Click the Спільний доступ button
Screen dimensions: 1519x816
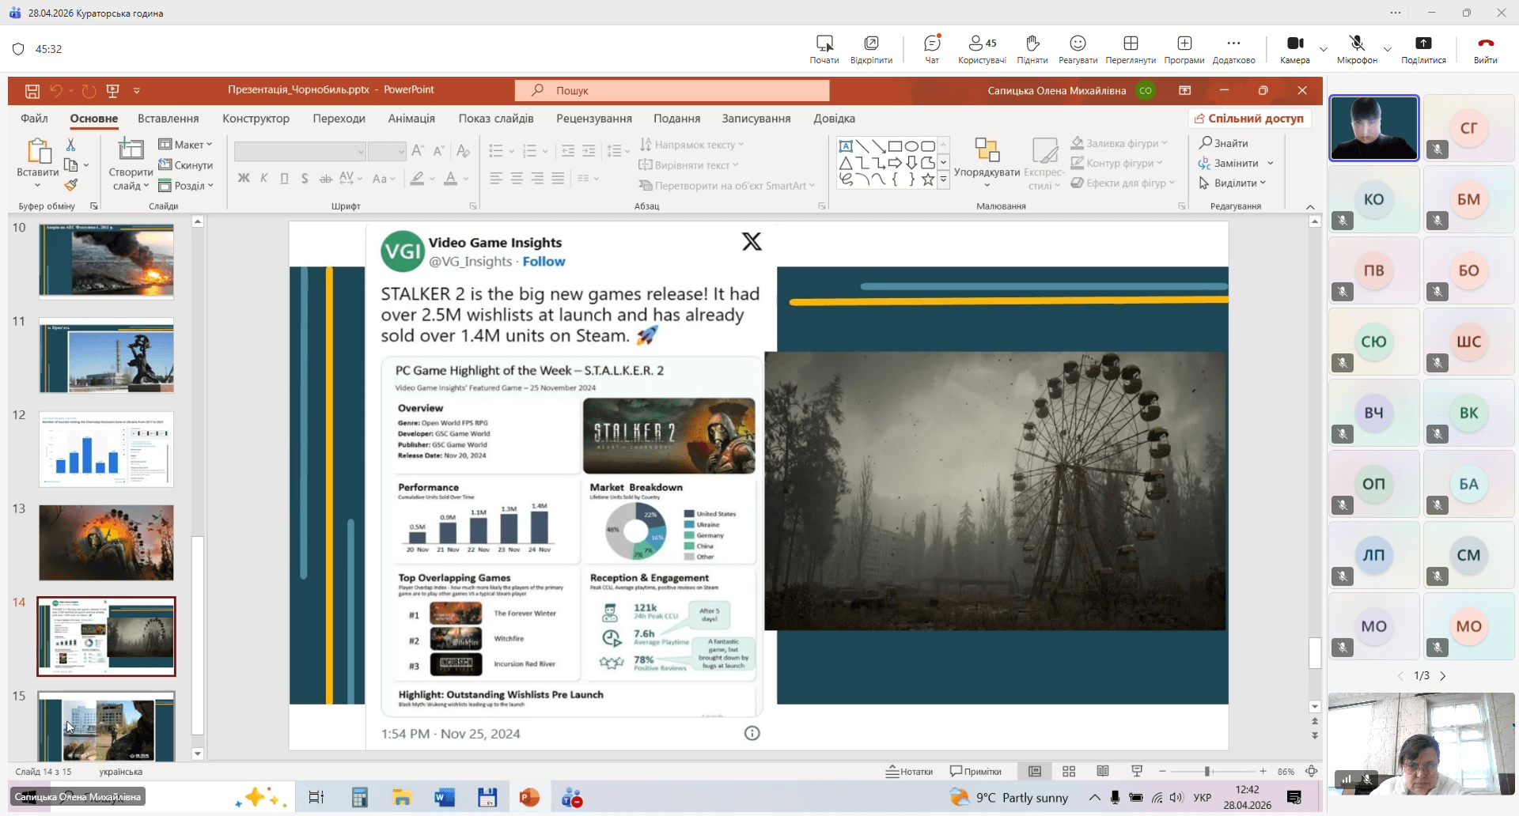point(1249,119)
